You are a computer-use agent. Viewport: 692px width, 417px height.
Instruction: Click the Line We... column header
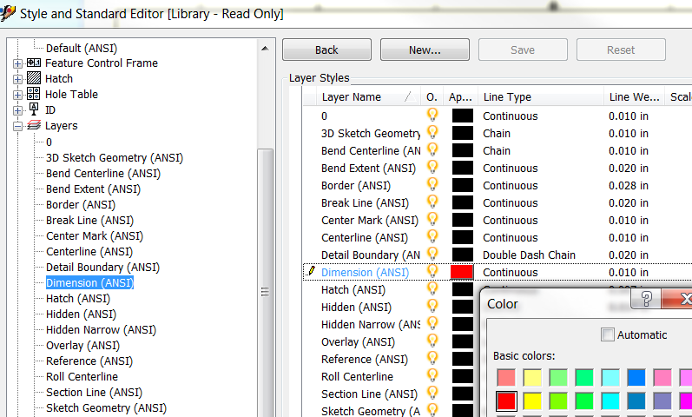(x=634, y=96)
